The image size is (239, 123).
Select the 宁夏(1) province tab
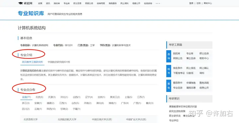[77, 109]
